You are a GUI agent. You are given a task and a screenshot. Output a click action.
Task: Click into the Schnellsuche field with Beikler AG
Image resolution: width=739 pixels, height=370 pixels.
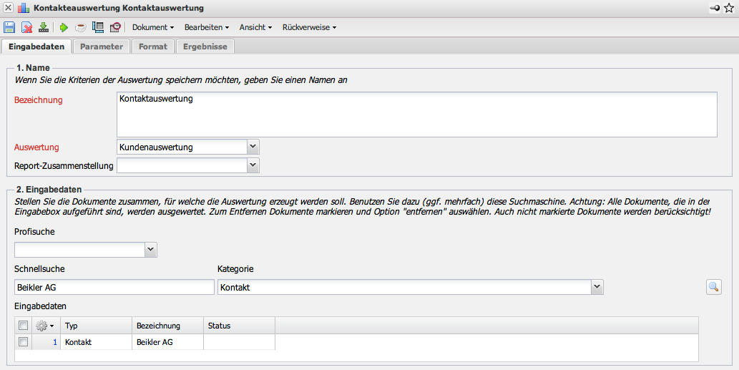tap(114, 287)
